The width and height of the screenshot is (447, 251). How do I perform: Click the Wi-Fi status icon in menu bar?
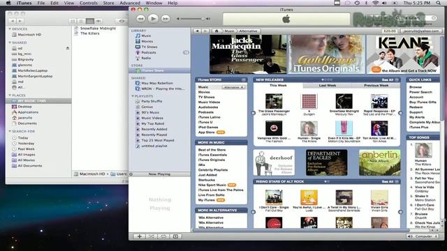376,3
